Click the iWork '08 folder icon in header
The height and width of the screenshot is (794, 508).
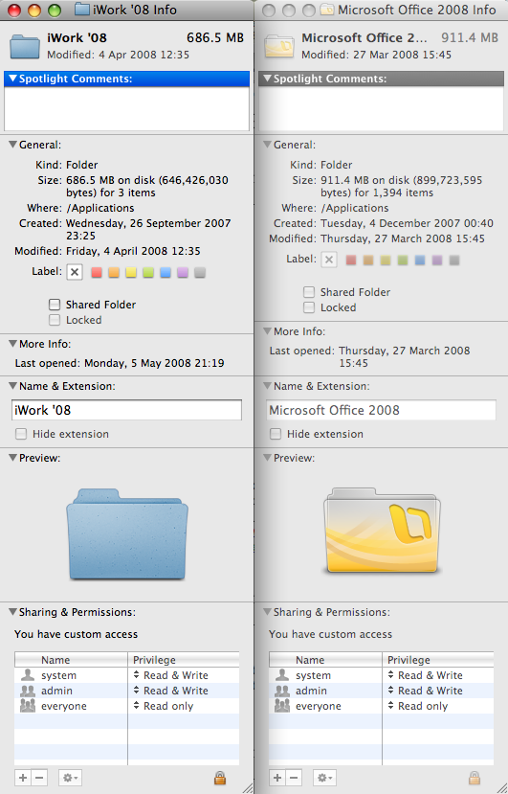(x=25, y=46)
